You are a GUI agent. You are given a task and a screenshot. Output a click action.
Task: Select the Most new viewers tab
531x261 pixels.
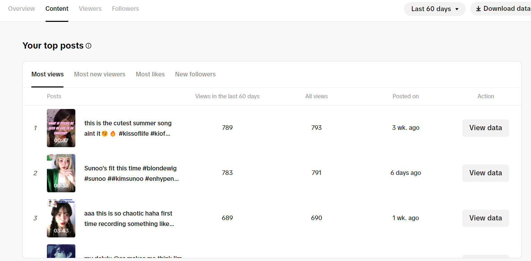(100, 74)
